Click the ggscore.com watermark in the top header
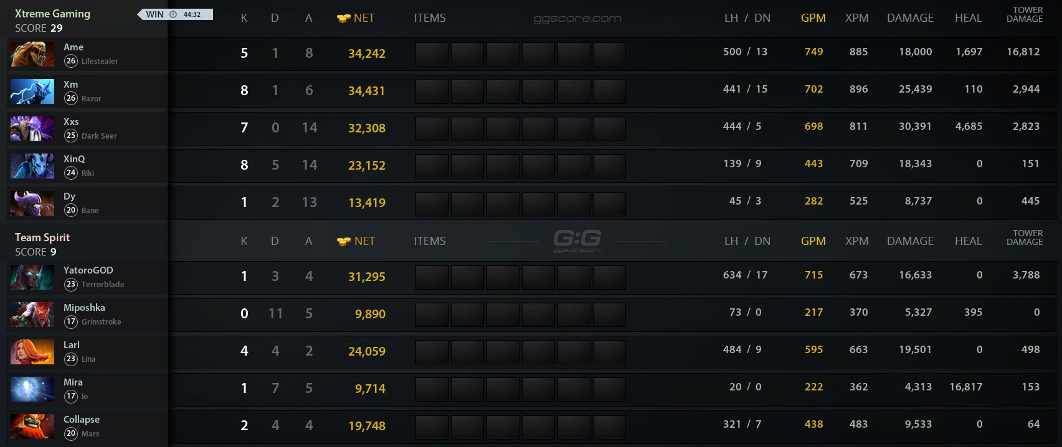 [577, 19]
